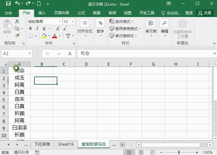
Task: Switch to Normal view in status bar
Action: [129, 153]
